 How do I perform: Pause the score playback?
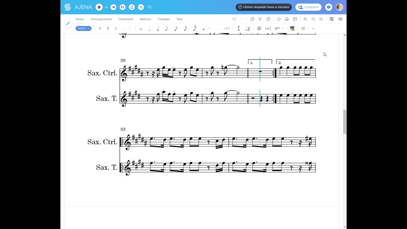coord(122,7)
